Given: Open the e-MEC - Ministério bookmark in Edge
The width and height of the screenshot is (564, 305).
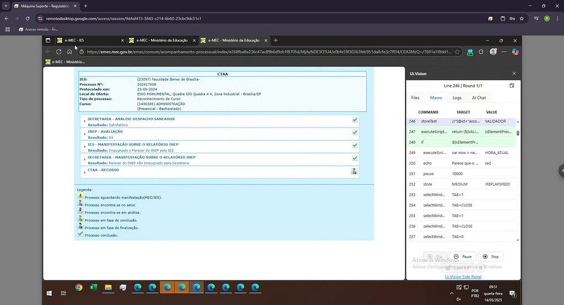Looking at the screenshot, I should pos(65,62).
